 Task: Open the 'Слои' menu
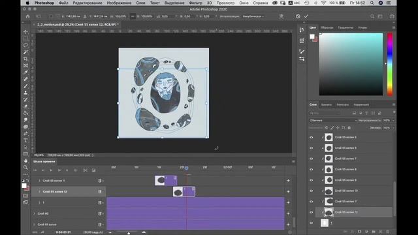coord(141,3)
